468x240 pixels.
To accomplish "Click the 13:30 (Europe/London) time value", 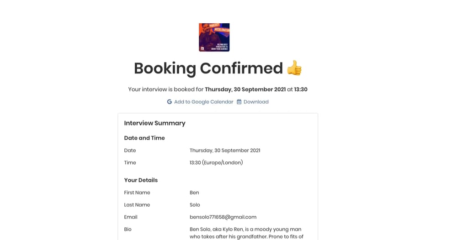I will pyautogui.click(x=216, y=162).
